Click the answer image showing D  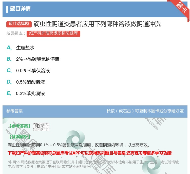tap(41, 126)
